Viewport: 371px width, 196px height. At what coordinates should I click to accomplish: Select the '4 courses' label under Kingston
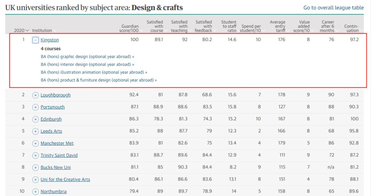coord(50,48)
